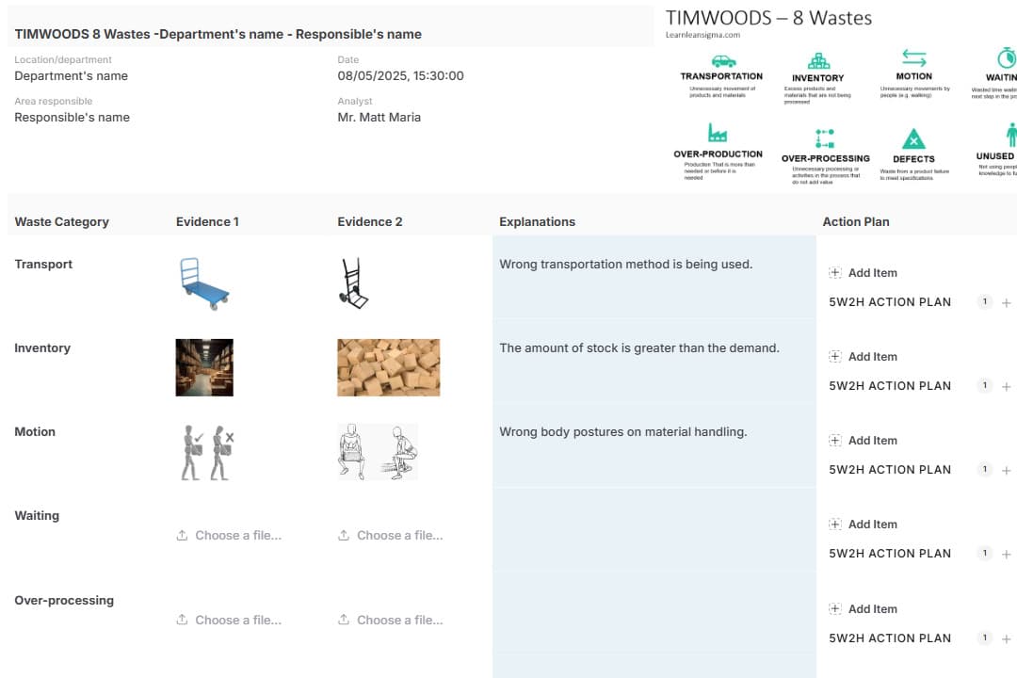Click the Transportation car icon in the banner

(722, 60)
